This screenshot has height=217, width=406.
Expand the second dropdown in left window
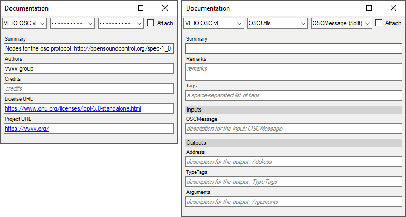[72, 23]
